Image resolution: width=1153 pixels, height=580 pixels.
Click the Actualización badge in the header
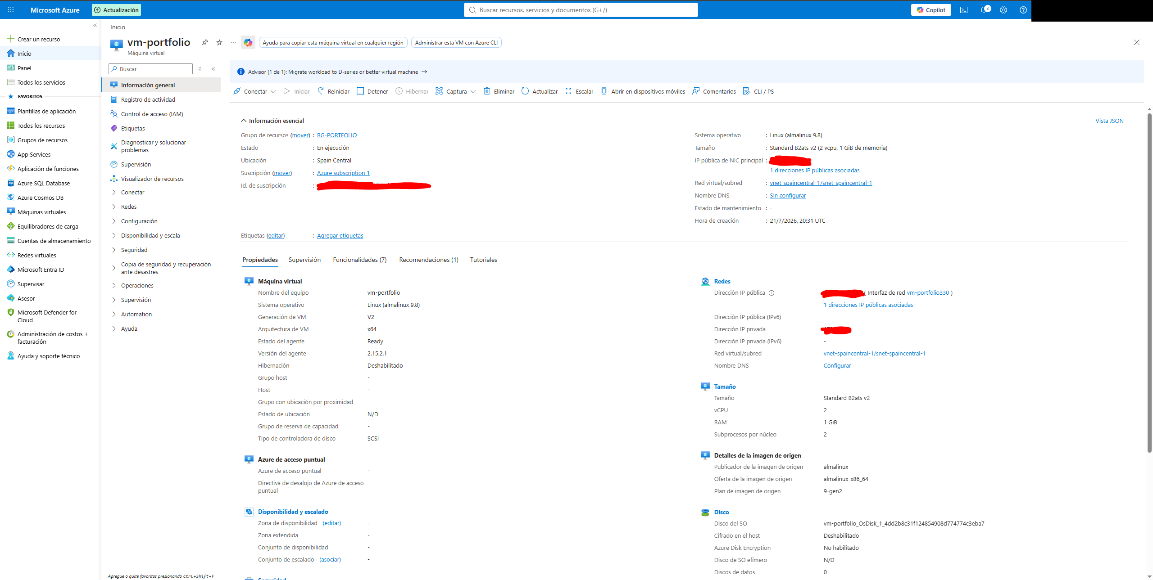pos(116,10)
